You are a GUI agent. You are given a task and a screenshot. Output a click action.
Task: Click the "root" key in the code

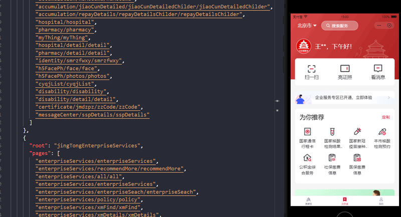[39, 146]
